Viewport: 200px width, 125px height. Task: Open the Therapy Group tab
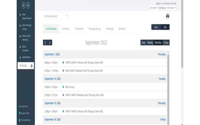click(x=95, y=29)
